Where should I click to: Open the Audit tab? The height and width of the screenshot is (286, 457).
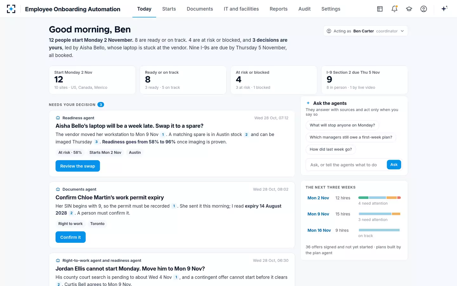point(304,9)
